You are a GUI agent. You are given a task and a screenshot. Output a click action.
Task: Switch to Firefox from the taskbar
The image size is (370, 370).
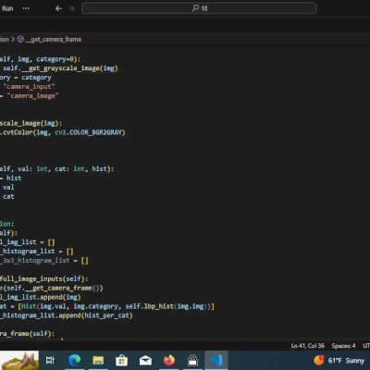[x=169, y=360]
